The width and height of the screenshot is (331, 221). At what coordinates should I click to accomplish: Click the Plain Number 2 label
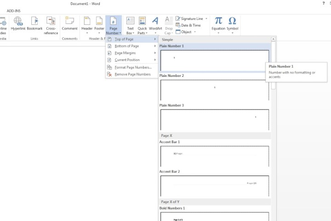(x=171, y=76)
